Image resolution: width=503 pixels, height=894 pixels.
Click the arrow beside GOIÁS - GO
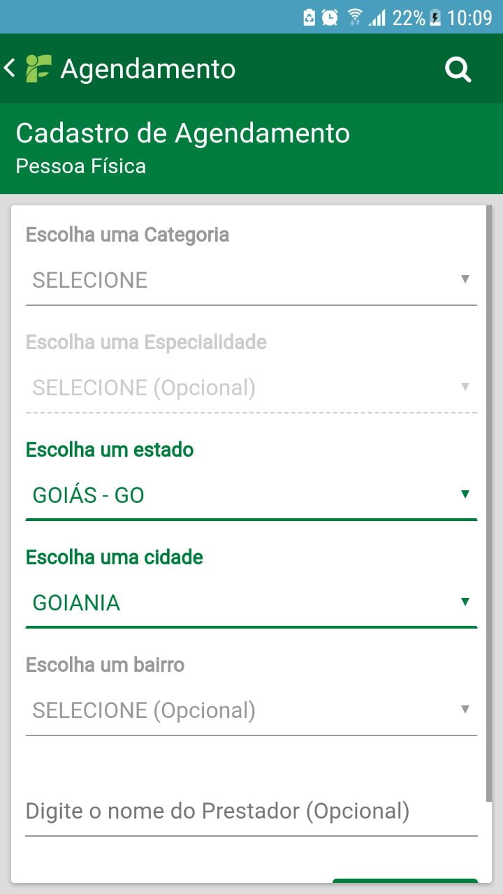pos(465,494)
